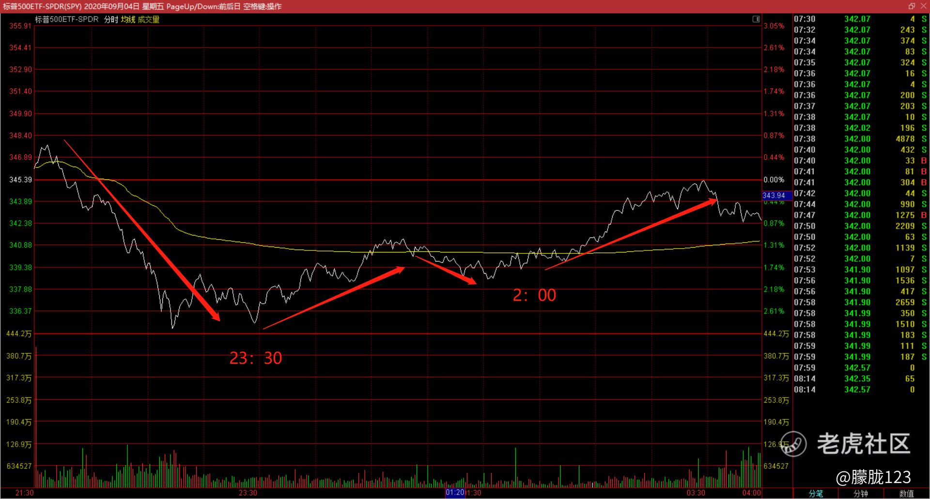Switch to the 分笔 tab
The height and width of the screenshot is (499, 930).
[816, 494]
